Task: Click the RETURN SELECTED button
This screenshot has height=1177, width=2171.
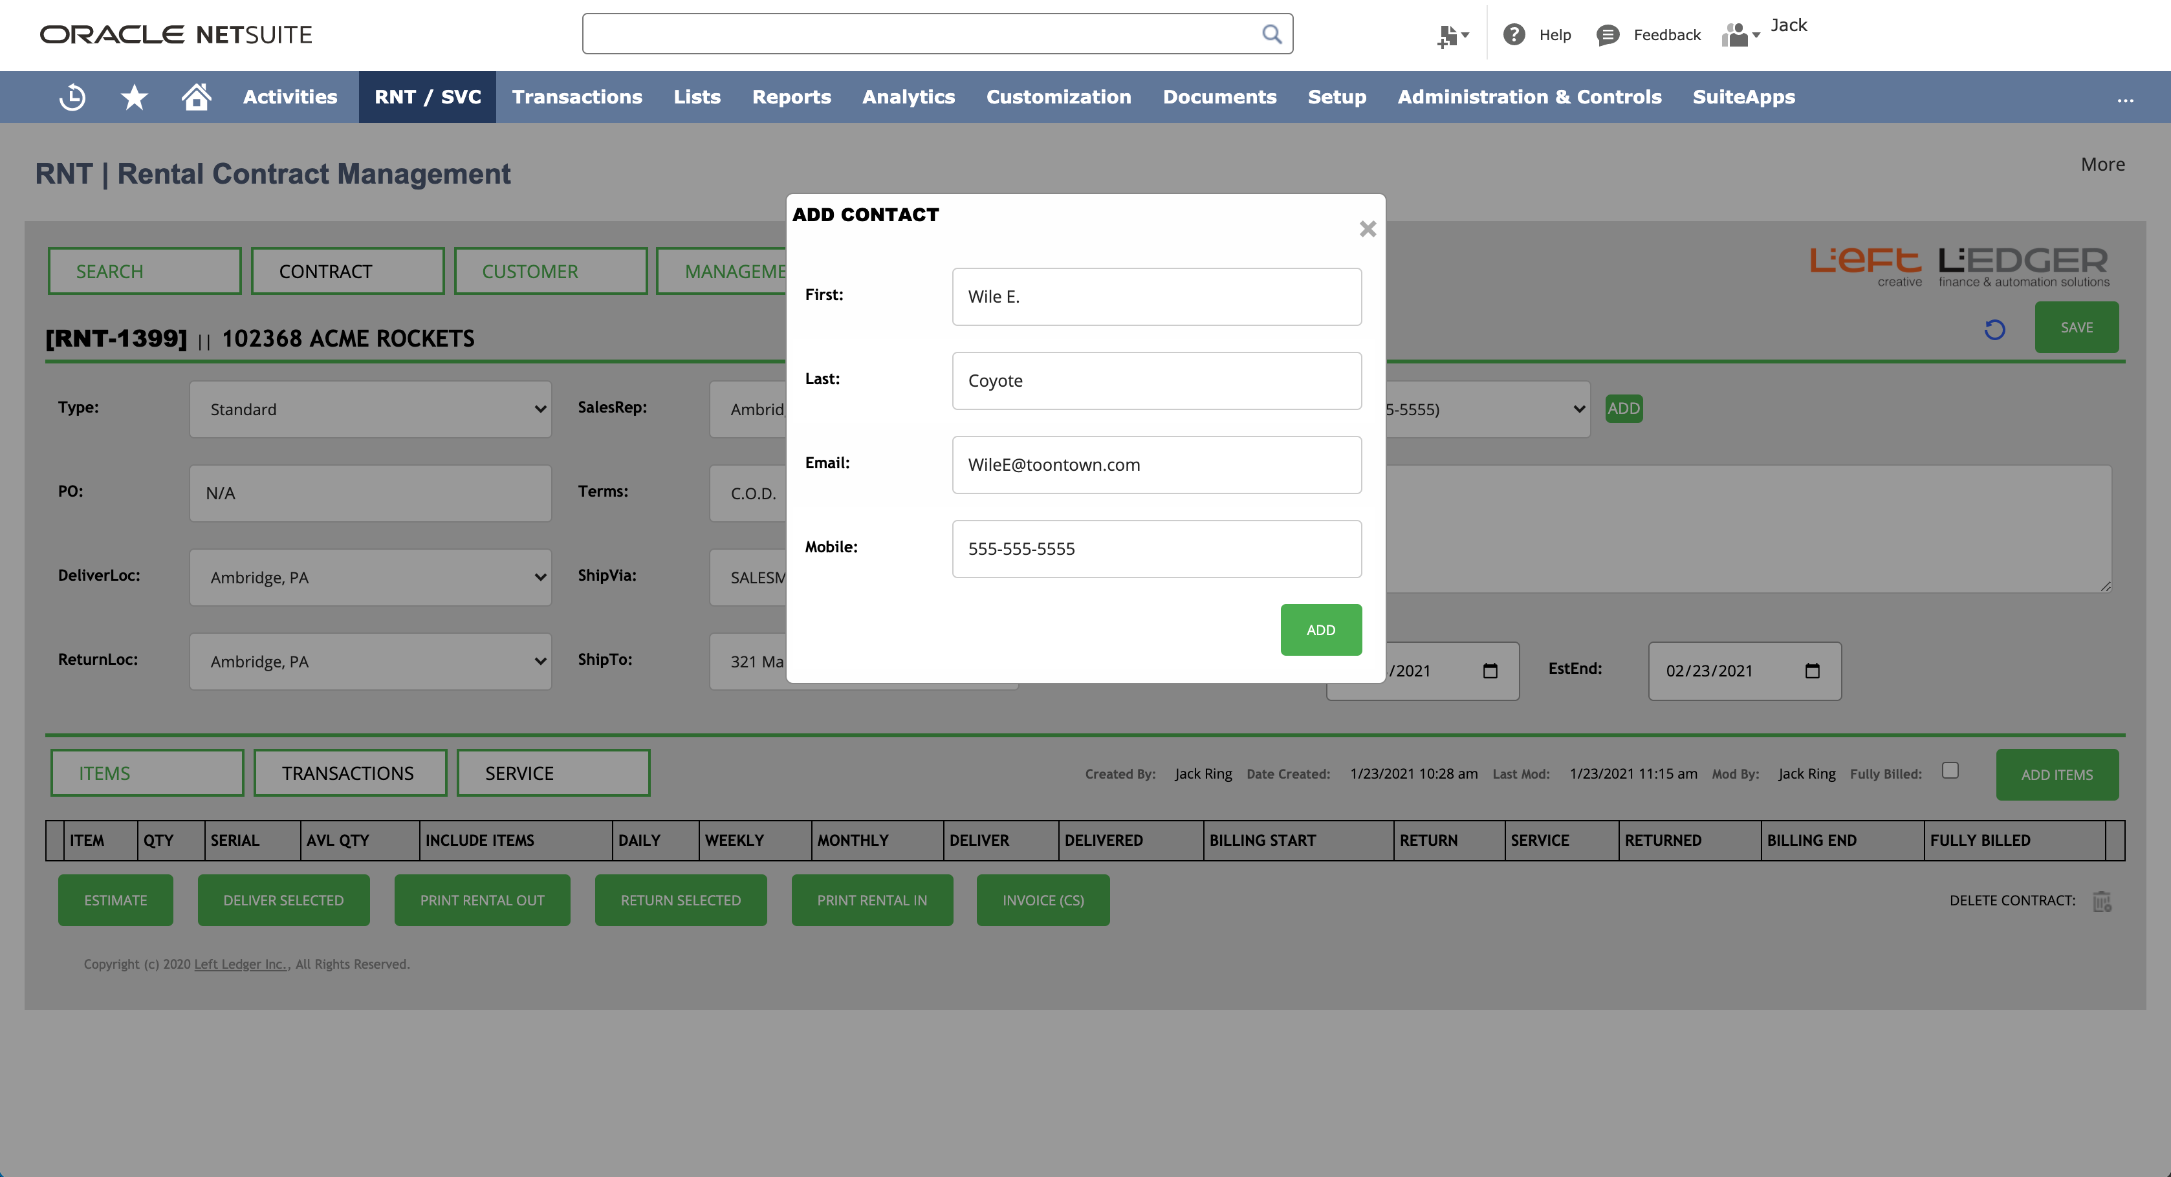Action: [x=681, y=900]
